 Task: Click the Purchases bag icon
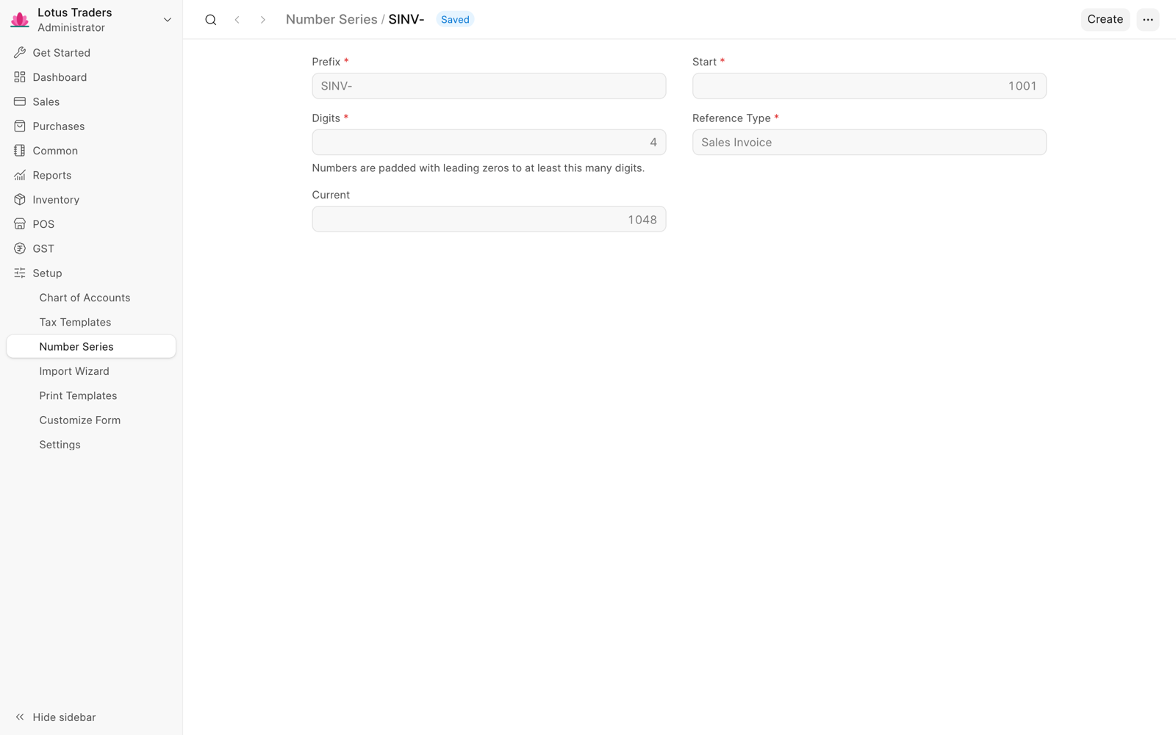click(x=20, y=126)
